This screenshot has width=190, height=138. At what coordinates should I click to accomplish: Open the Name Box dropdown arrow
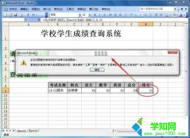26,20
